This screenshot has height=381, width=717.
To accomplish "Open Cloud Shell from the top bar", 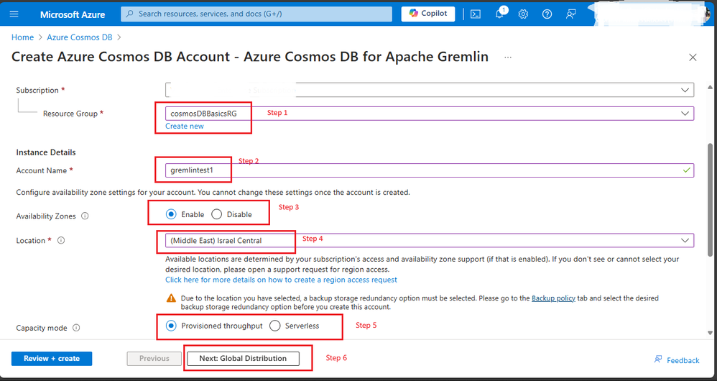I will (476, 14).
